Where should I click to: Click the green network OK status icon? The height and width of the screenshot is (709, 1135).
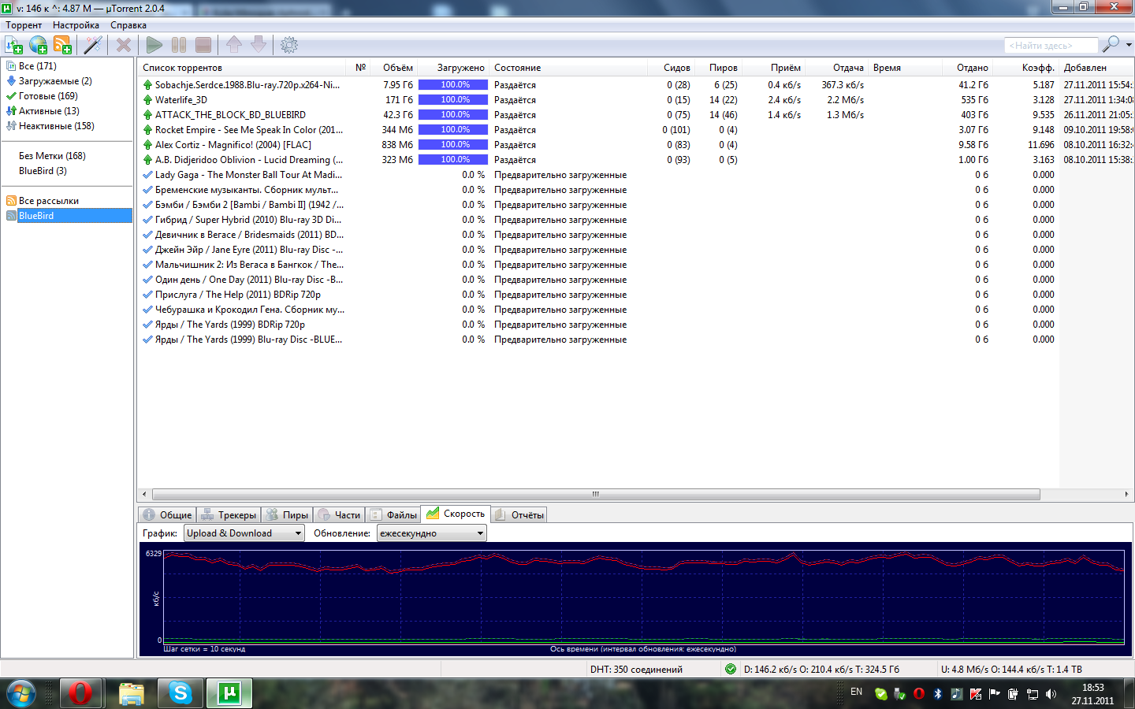tap(731, 669)
